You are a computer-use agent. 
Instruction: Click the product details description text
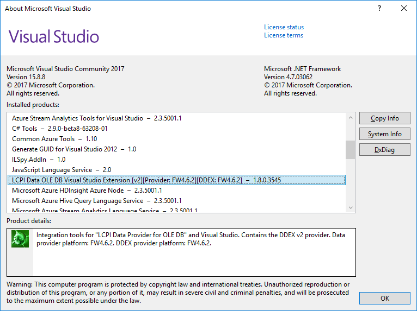pyautogui.click(x=191, y=239)
